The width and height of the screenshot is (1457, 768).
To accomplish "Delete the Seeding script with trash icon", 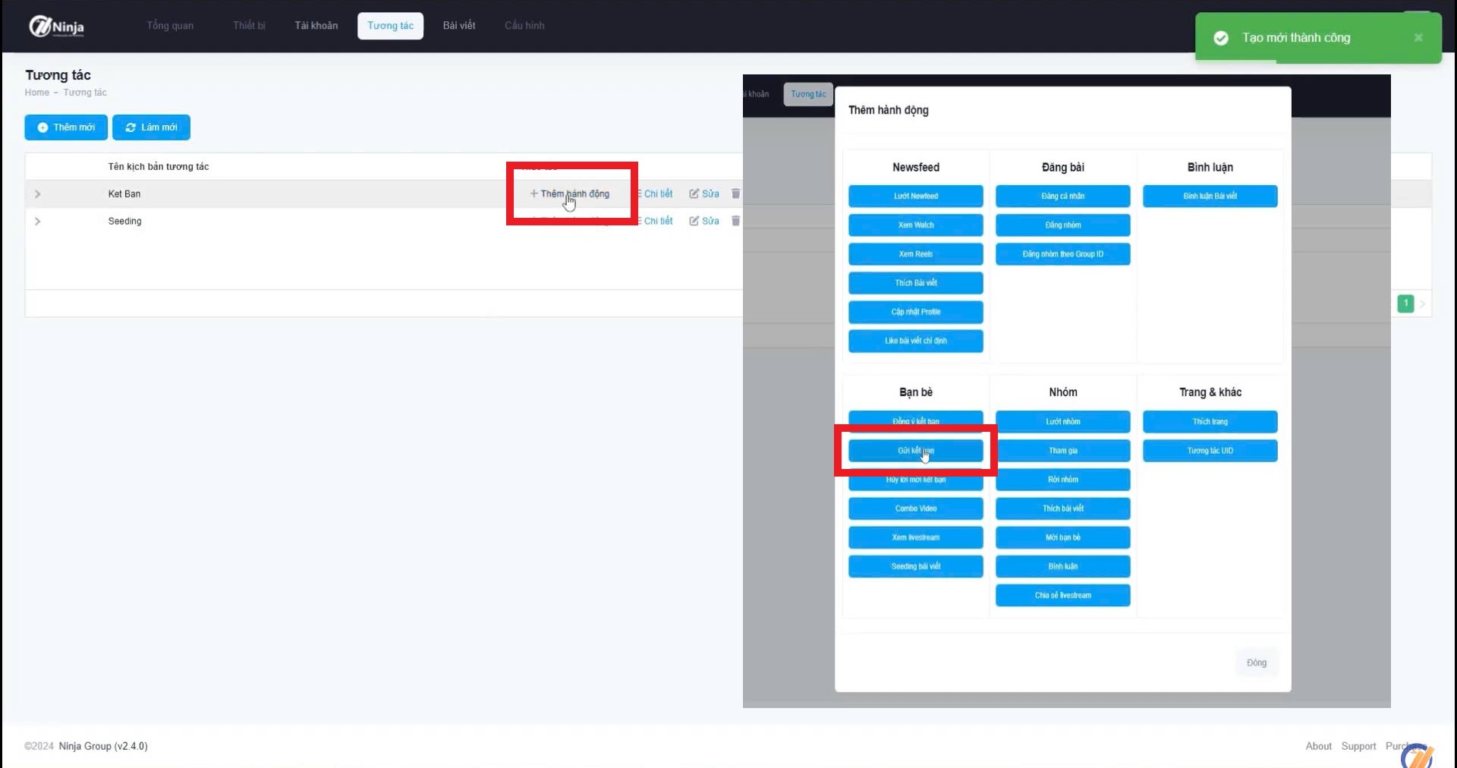I will click(x=735, y=221).
